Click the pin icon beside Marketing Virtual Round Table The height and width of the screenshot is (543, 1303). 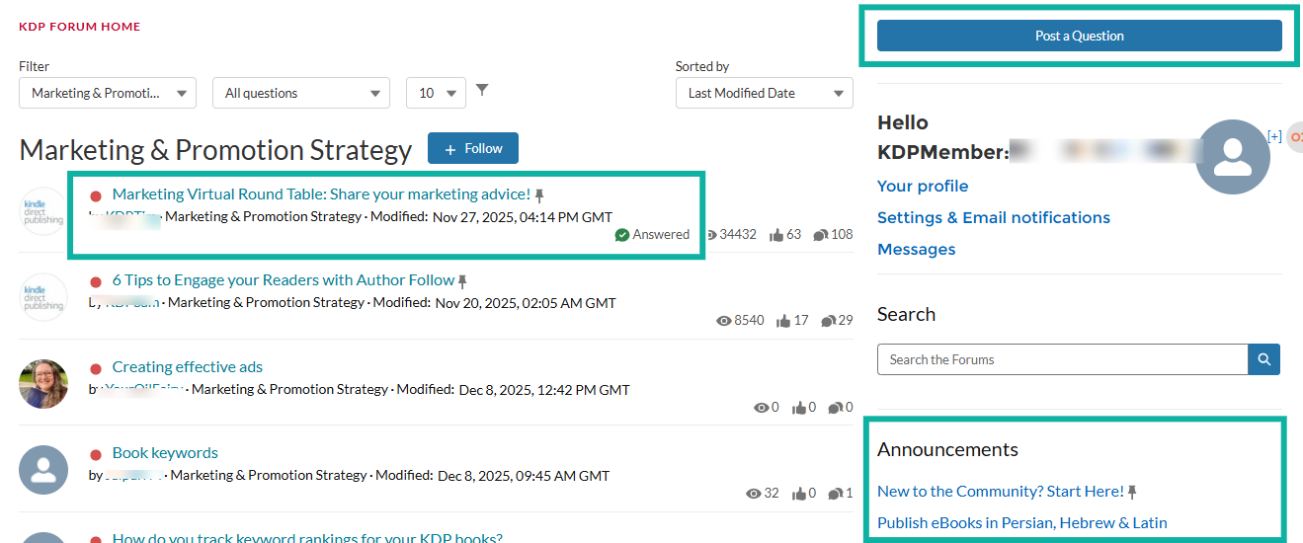pyautogui.click(x=539, y=195)
